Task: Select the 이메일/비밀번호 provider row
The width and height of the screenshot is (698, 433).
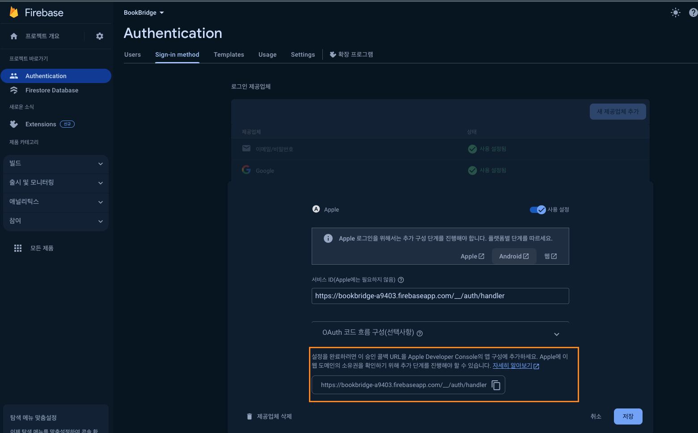Action: coord(440,149)
